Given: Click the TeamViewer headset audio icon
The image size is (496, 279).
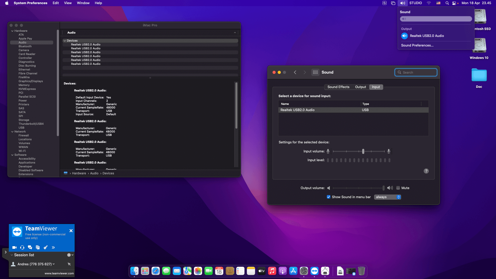Looking at the screenshot, I should coord(22,247).
